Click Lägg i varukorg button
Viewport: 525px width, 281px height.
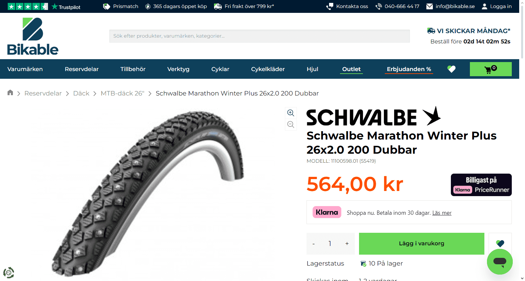pyautogui.click(x=422, y=244)
